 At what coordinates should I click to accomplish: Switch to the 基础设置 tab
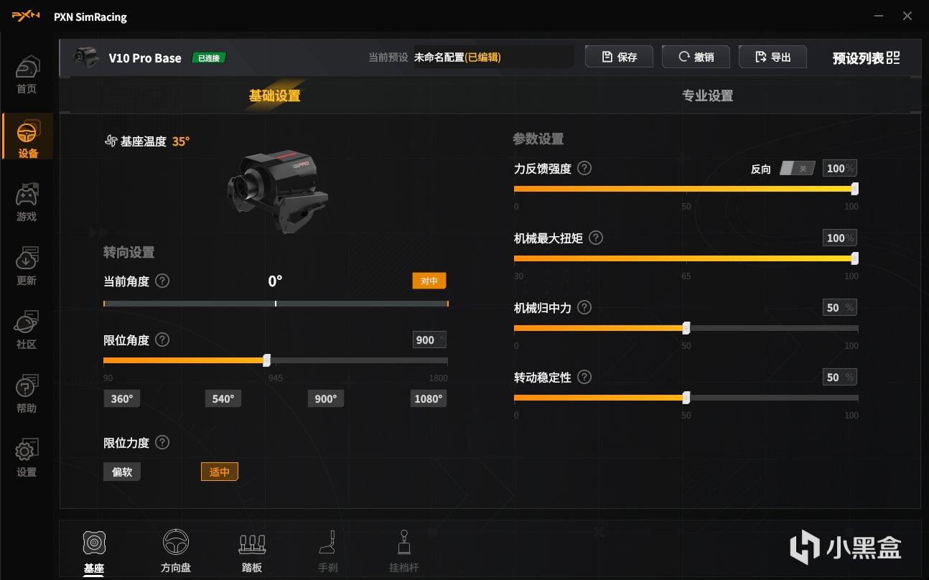[x=274, y=95]
